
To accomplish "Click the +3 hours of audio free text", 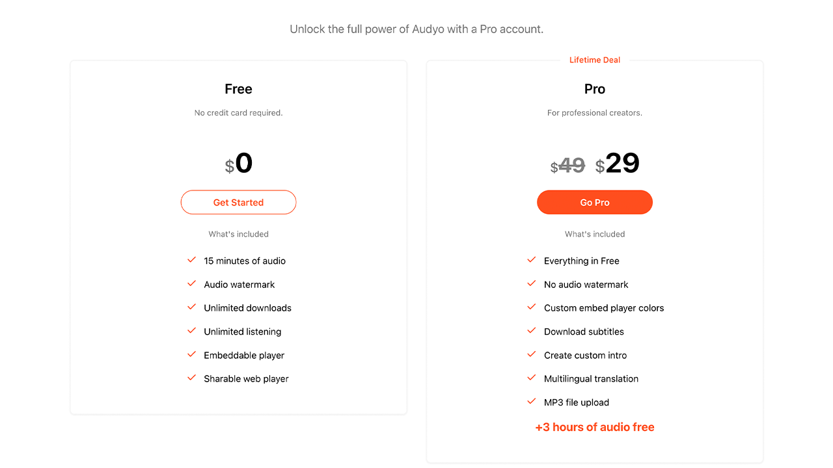I will [x=595, y=427].
